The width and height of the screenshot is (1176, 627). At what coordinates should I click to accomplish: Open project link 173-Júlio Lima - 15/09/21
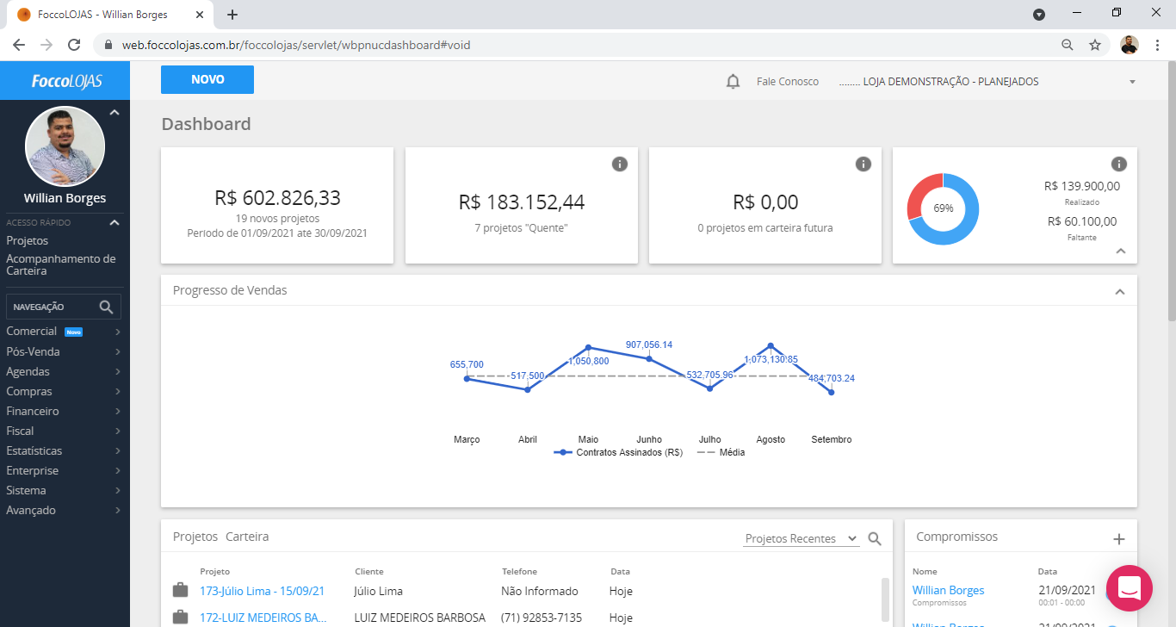262,591
